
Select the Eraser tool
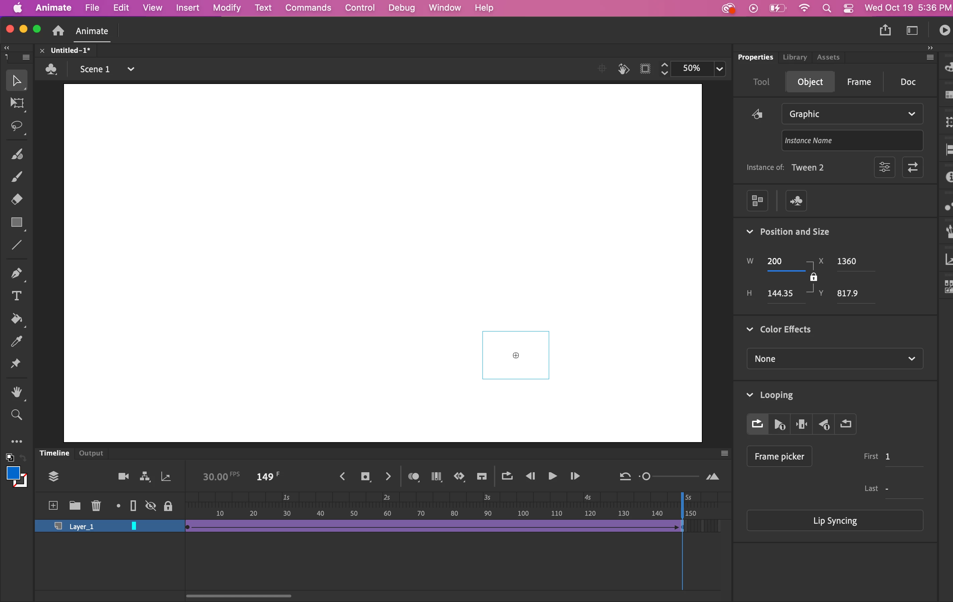click(x=17, y=199)
